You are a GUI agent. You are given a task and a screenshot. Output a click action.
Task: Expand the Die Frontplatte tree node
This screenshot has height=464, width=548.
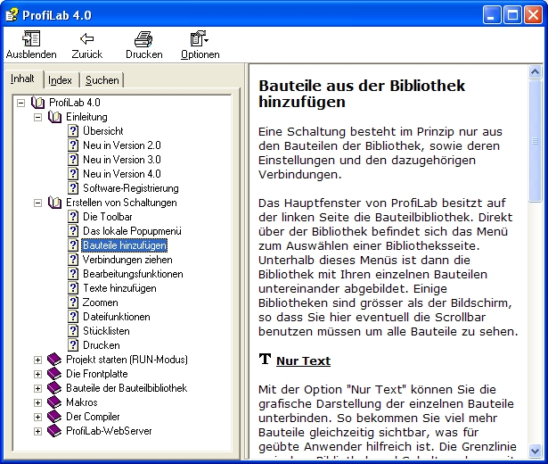[x=37, y=374]
